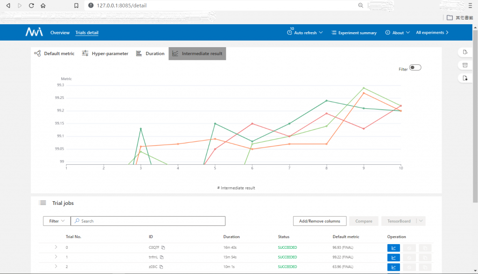
Task: Switch to the Duration tab
Action: click(x=150, y=53)
